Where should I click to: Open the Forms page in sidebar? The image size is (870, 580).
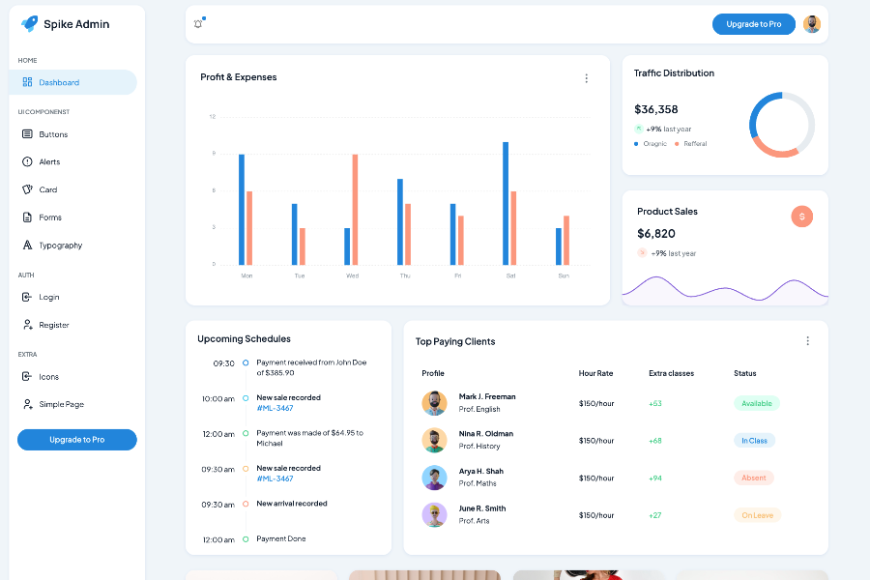(50, 217)
